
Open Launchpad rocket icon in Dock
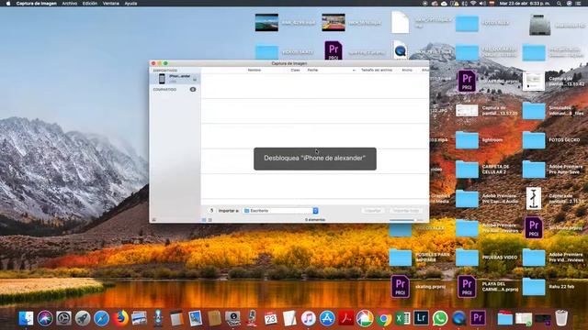pos(83,318)
